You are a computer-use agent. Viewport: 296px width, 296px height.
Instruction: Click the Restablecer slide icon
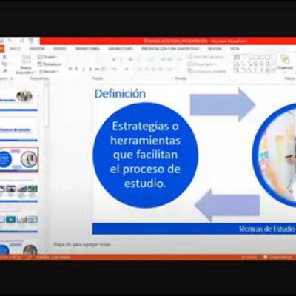point(40,64)
